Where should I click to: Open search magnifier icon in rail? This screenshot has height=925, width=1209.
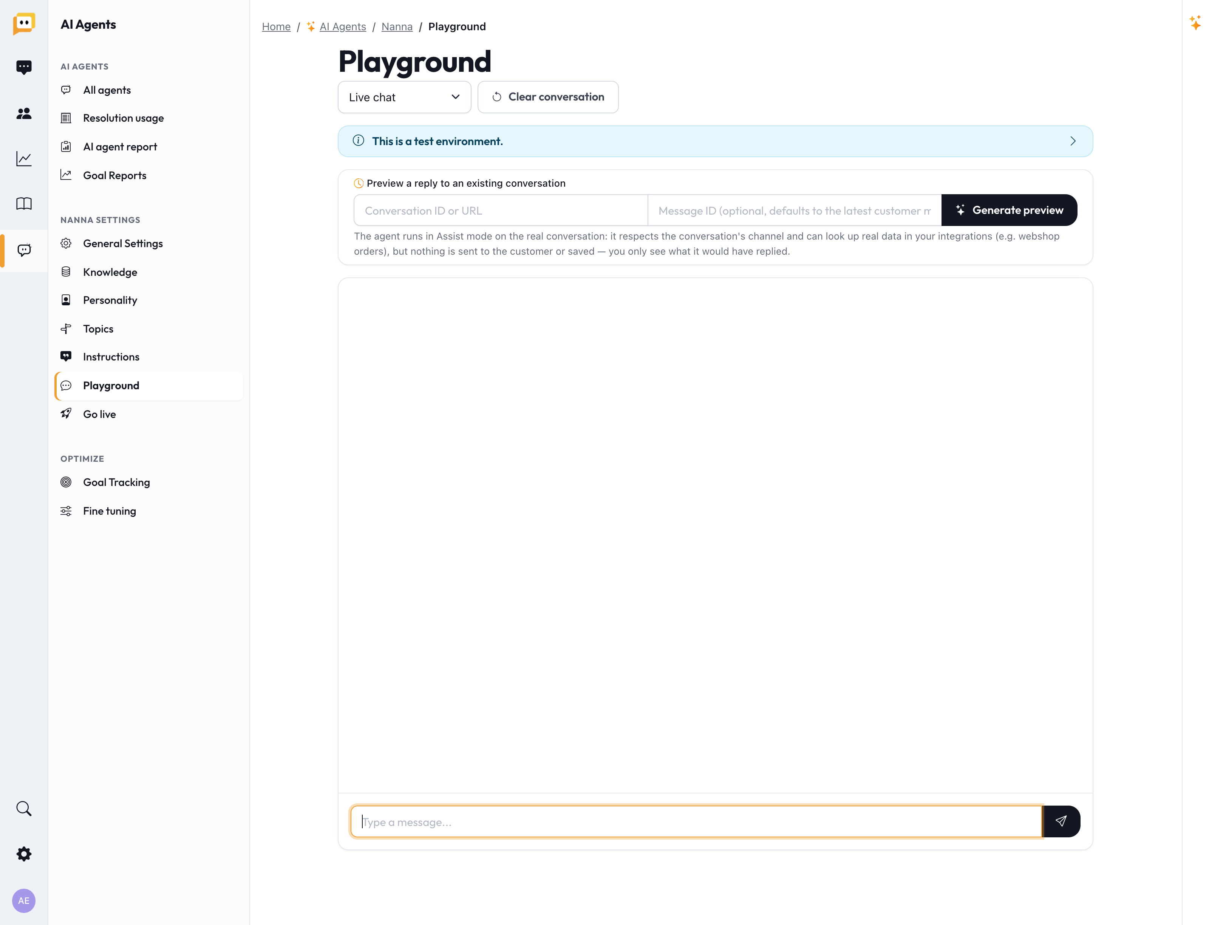pos(24,808)
